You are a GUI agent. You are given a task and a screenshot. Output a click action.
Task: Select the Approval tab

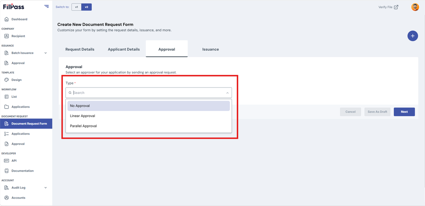click(166, 49)
